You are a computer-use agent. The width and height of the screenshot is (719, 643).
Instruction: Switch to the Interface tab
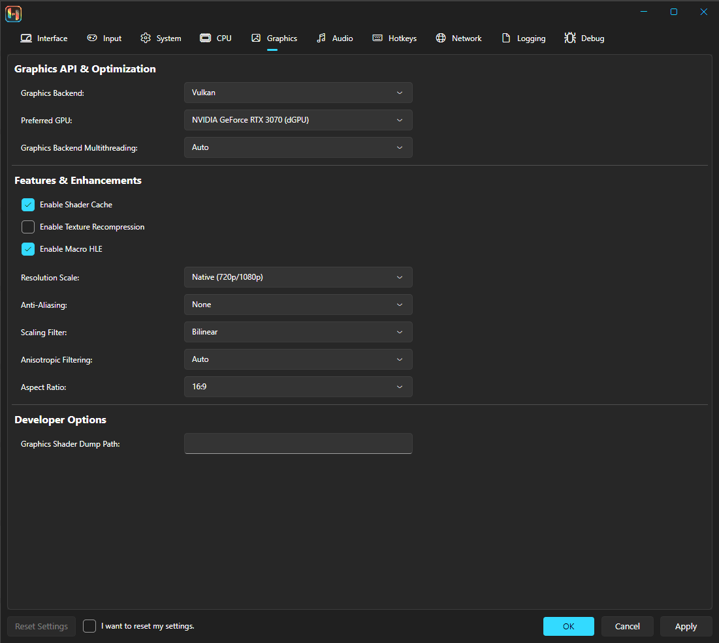tap(44, 38)
